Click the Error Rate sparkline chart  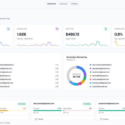[x=120, y=43]
